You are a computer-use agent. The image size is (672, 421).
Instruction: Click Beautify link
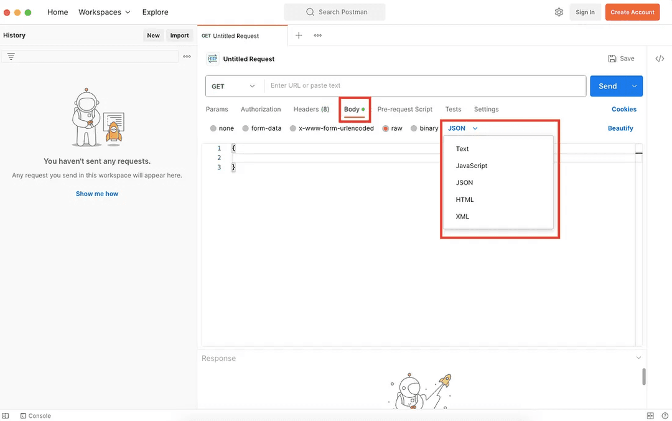(x=620, y=128)
